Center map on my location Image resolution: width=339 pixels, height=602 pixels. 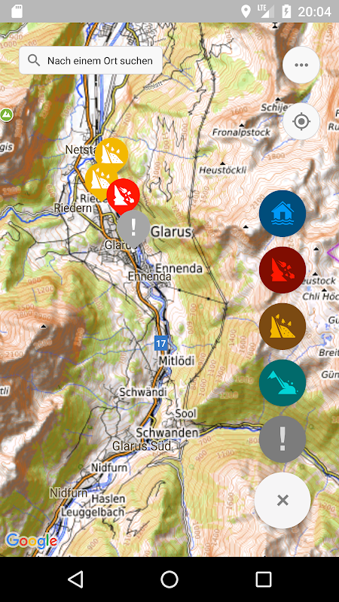tap(301, 121)
